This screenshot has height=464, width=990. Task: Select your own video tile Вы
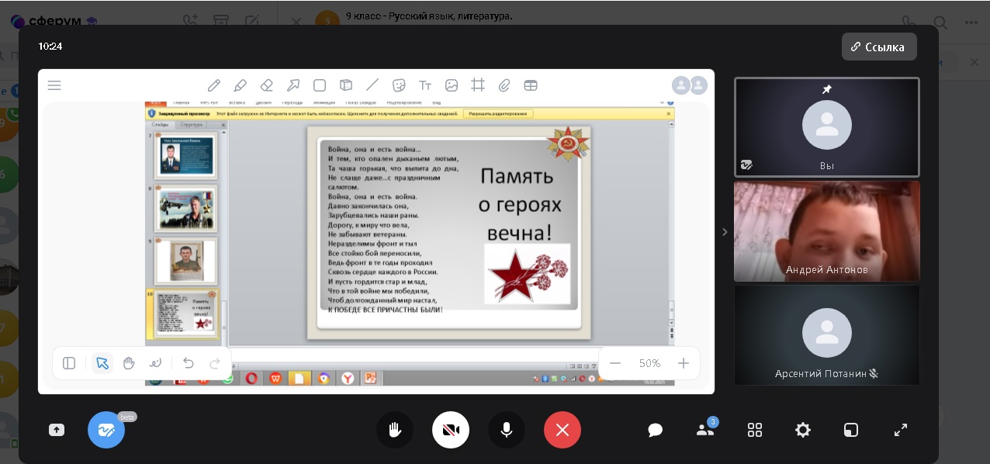[x=827, y=127]
